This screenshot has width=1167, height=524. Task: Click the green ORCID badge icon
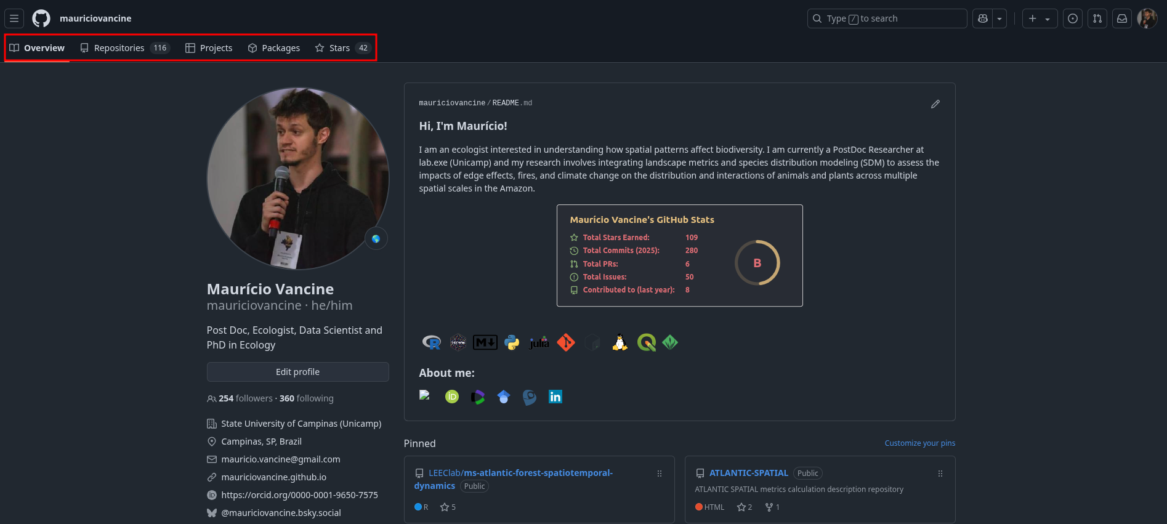point(452,397)
